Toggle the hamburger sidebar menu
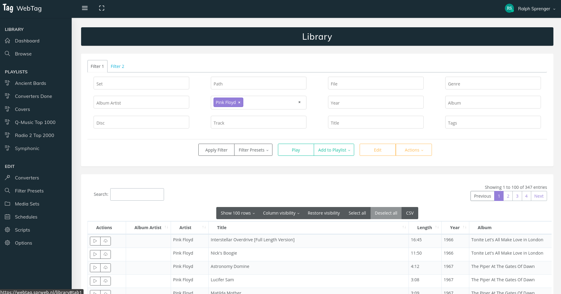The height and width of the screenshot is (294, 561). 85,8
